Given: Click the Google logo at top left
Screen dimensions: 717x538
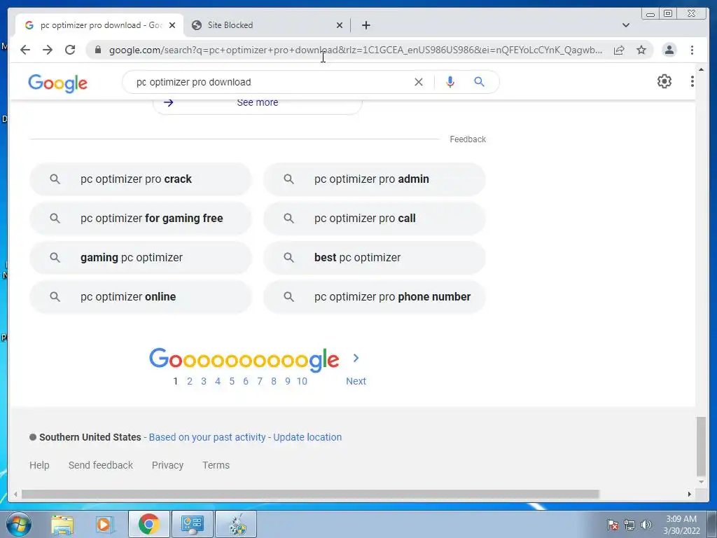Looking at the screenshot, I should pos(57,83).
